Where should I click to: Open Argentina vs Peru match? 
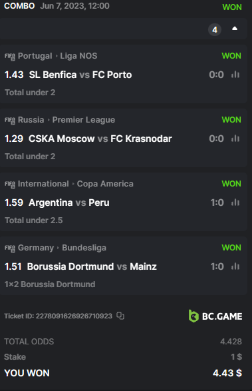pos(69,202)
